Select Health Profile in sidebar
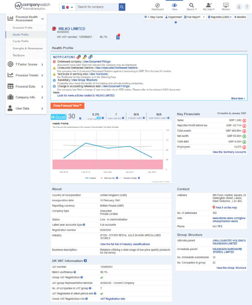The image size is (252, 305). coord(21,35)
